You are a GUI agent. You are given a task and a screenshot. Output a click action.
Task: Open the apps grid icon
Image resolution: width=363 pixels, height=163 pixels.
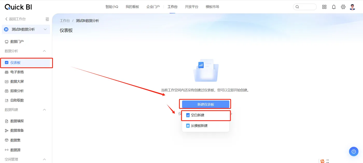click(x=324, y=7)
